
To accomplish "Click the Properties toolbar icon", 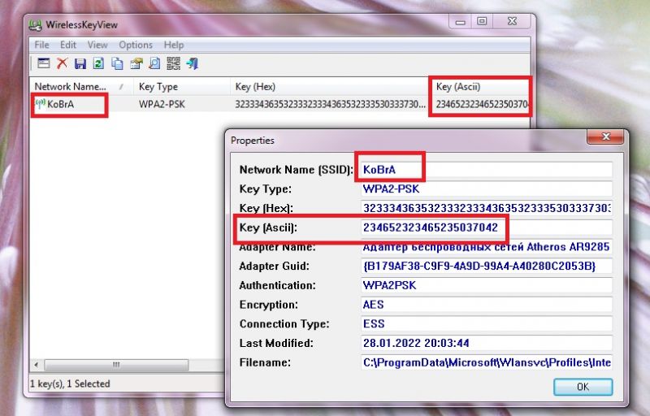I will [x=136, y=63].
